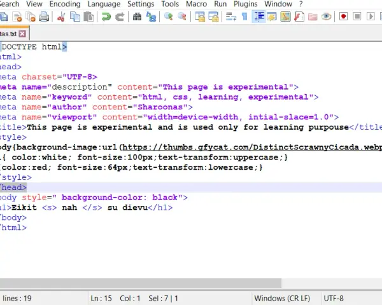Open Find with the binoculars icon
Screen dimensions: 382x305
tap(137, 17)
